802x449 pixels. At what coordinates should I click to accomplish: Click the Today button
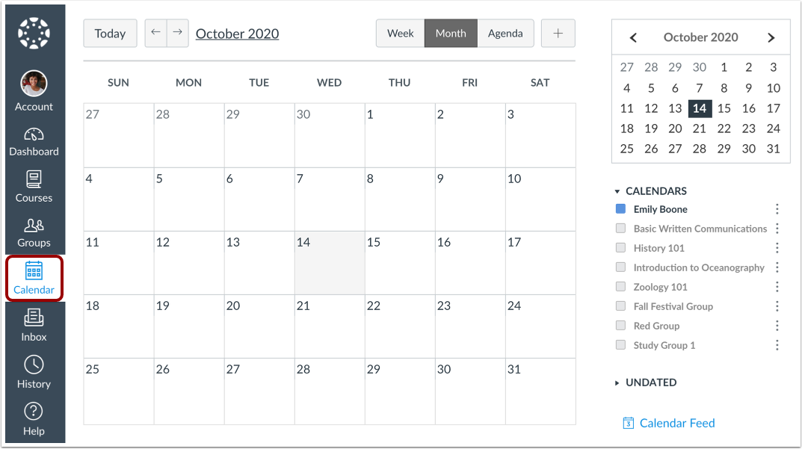tap(110, 33)
